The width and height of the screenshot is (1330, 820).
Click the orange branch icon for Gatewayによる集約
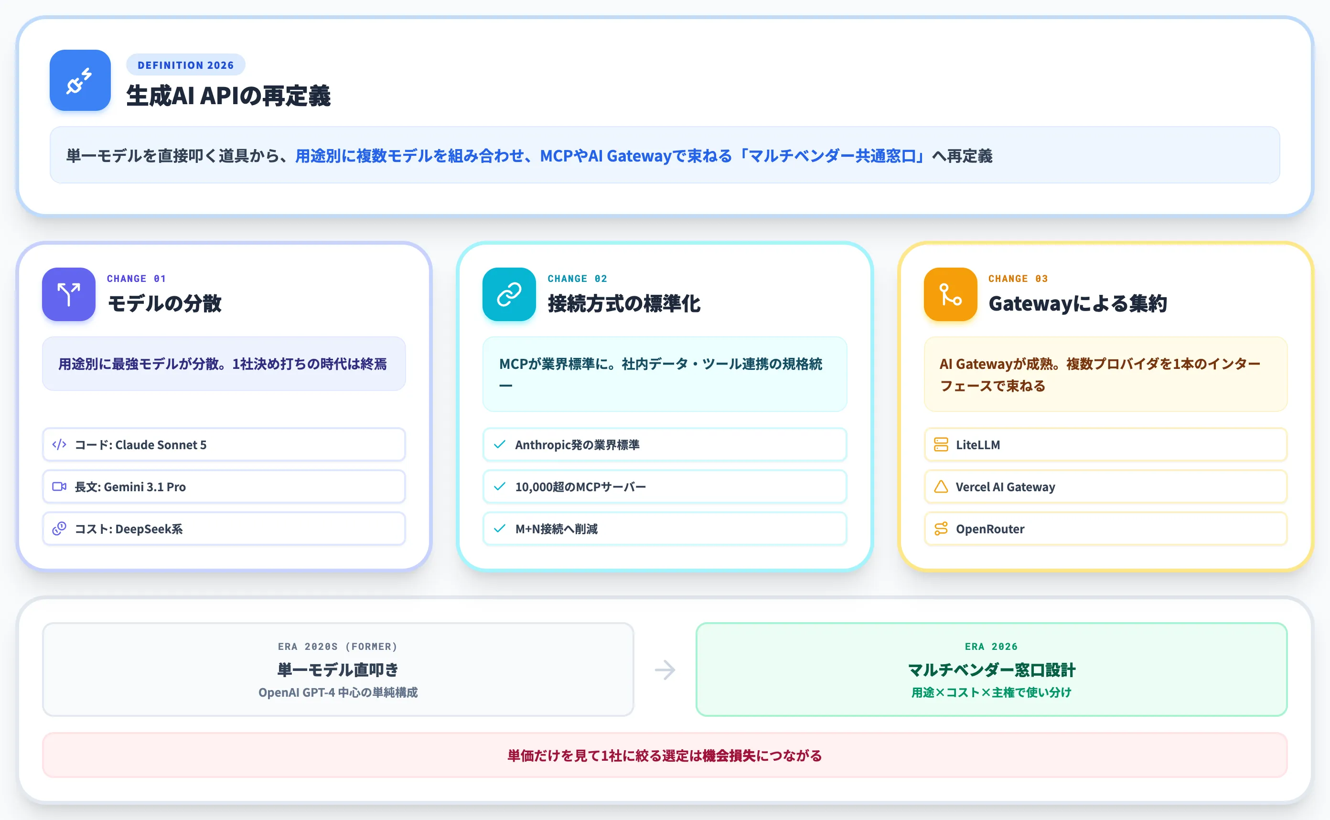950,294
